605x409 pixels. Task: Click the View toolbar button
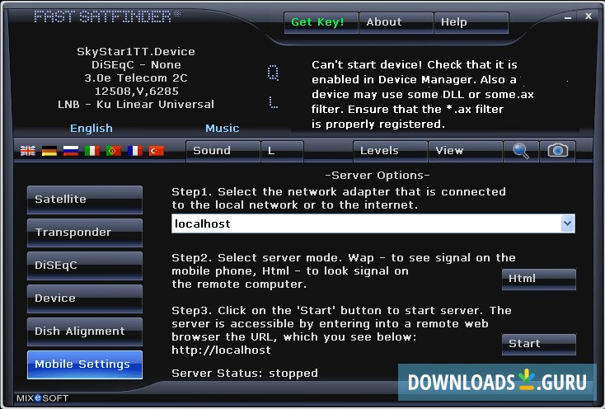pyautogui.click(x=466, y=151)
